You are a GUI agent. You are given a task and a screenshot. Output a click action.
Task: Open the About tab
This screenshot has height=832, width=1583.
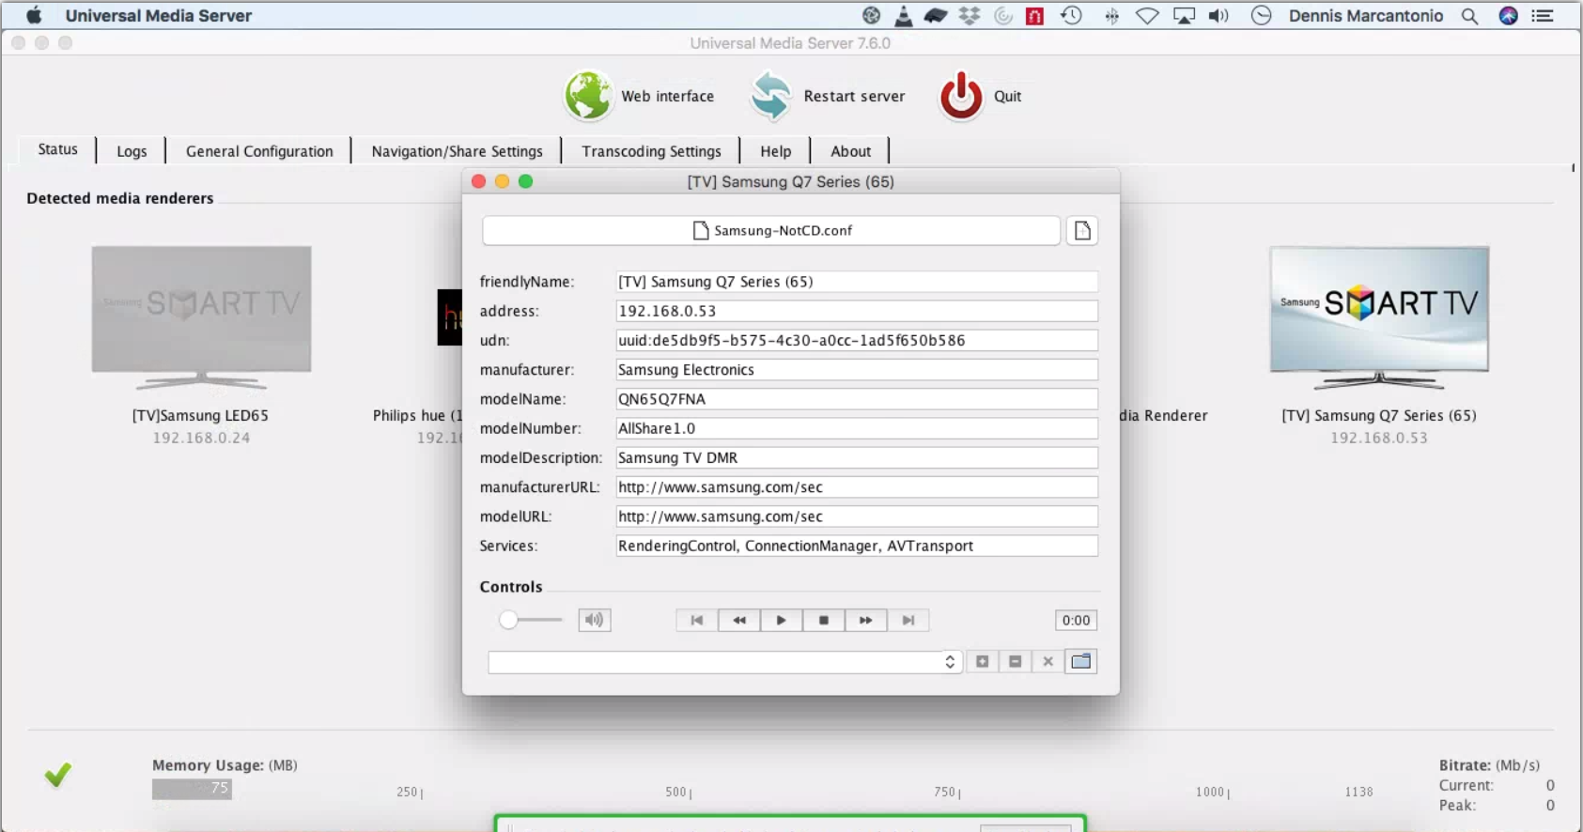(x=851, y=151)
